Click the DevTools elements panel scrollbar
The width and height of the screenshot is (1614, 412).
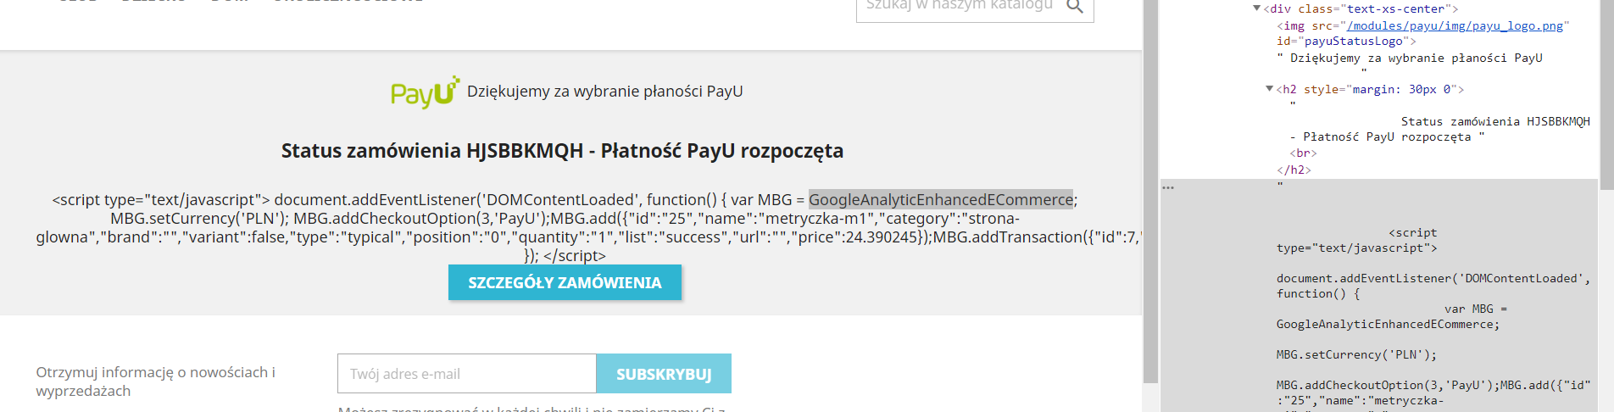[1606, 85]
